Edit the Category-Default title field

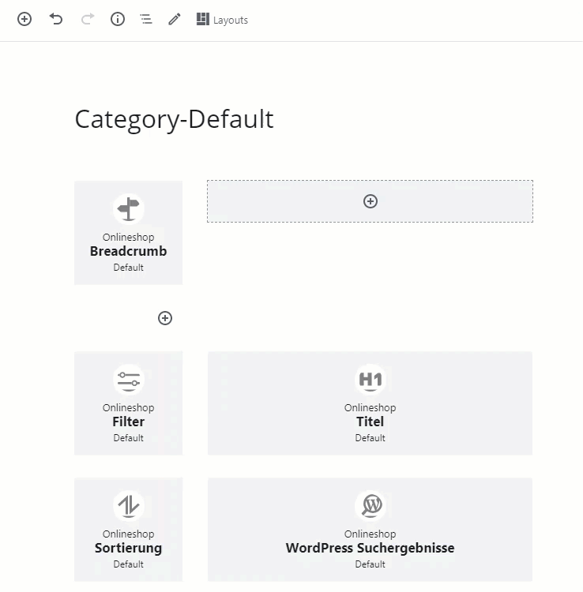tap(174, 119)
